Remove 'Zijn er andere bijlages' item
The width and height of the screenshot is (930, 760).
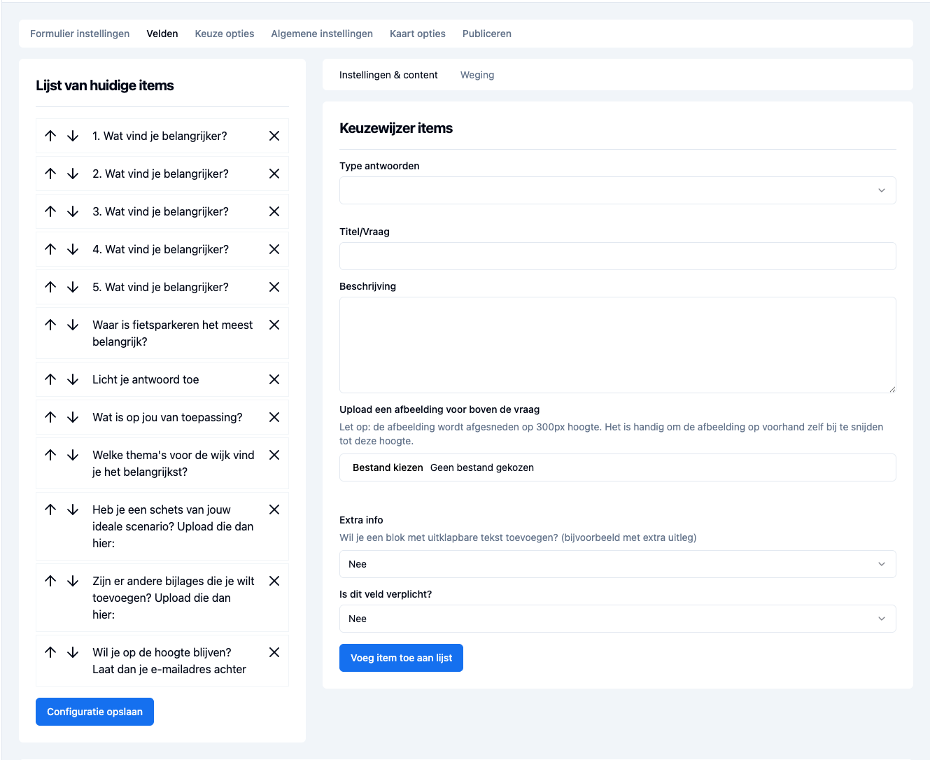click(274, 581)
